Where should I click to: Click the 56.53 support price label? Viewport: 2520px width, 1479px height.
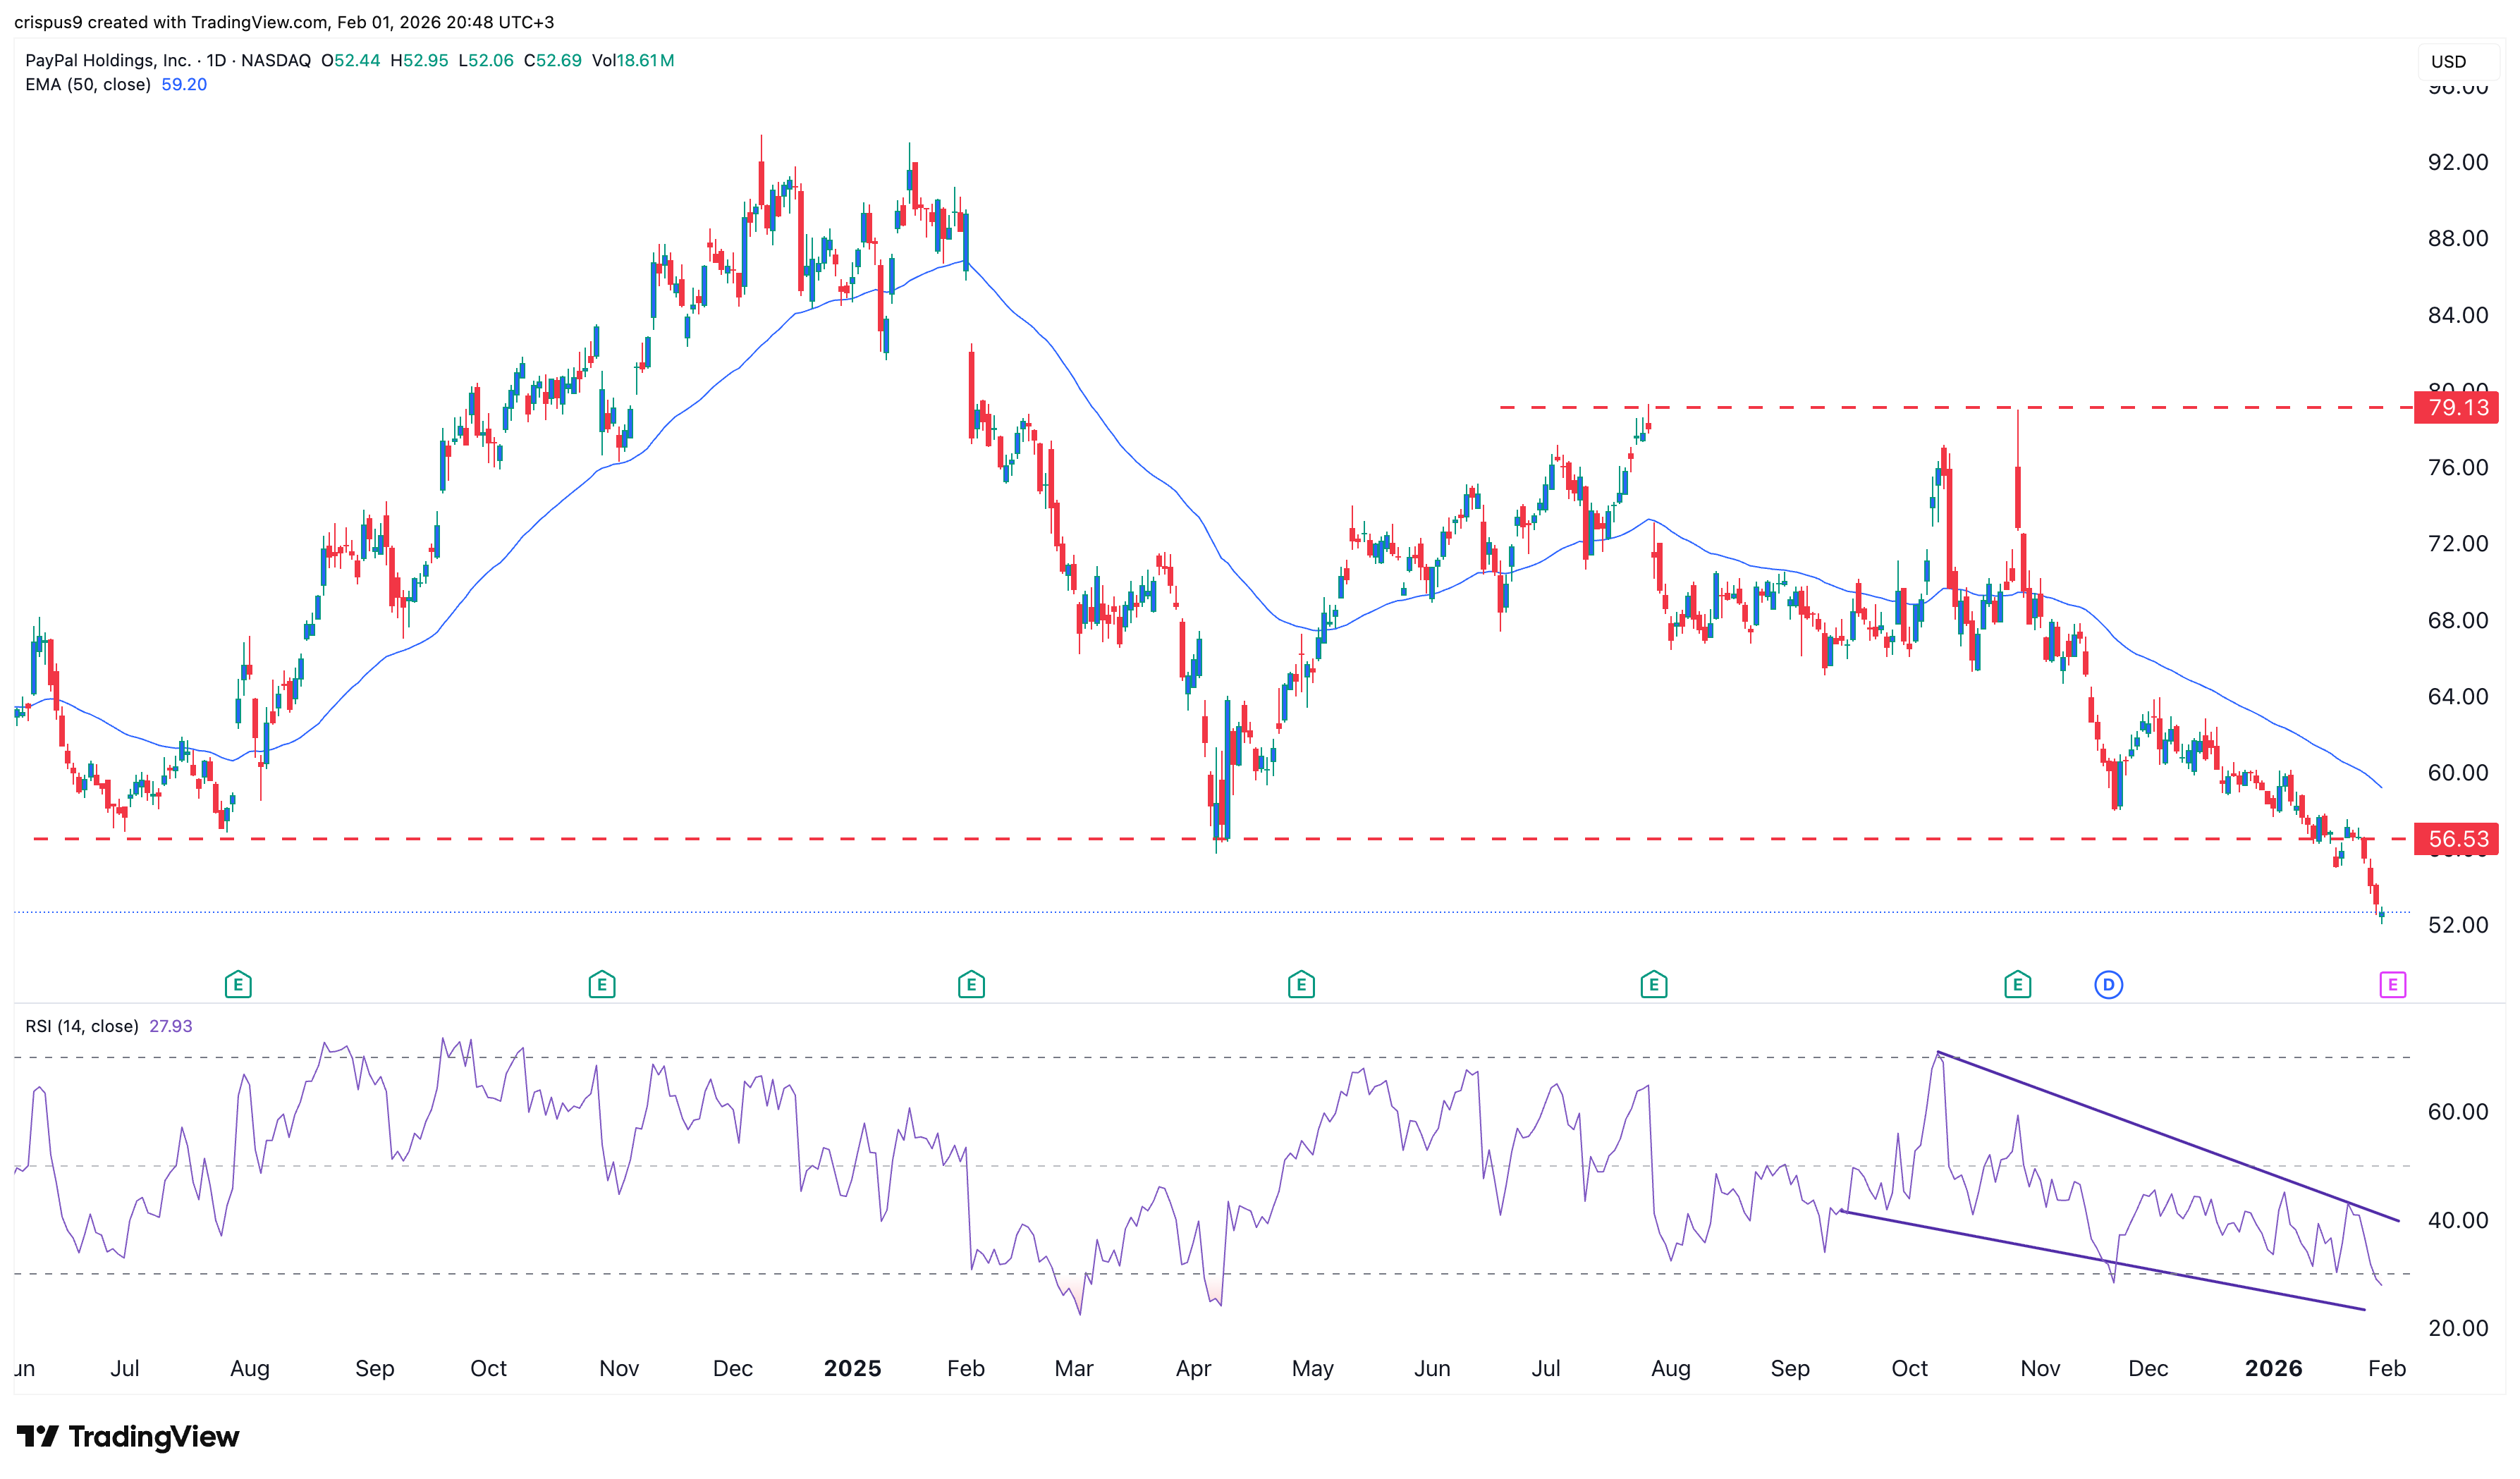click(x=2457, y=840)
